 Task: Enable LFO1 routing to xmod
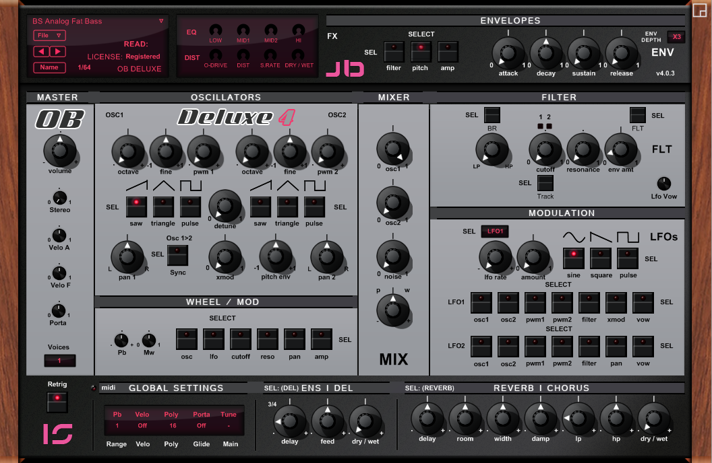pyautogui.click(x=616, y=303)
